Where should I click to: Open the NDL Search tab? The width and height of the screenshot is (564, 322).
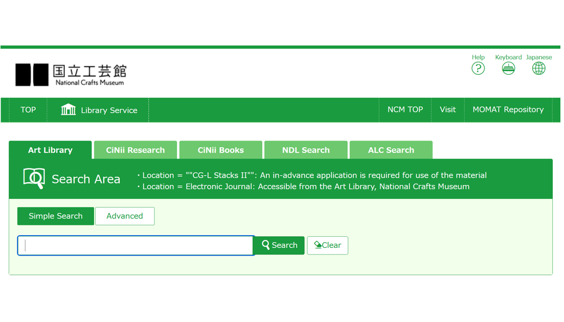[x=306, y=150]
